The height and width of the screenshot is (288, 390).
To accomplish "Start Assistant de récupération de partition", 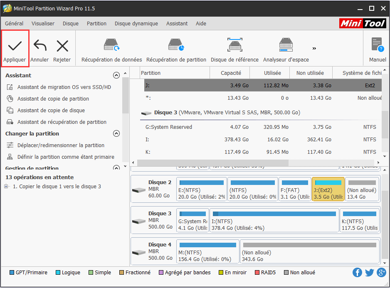I will [62, 122].
